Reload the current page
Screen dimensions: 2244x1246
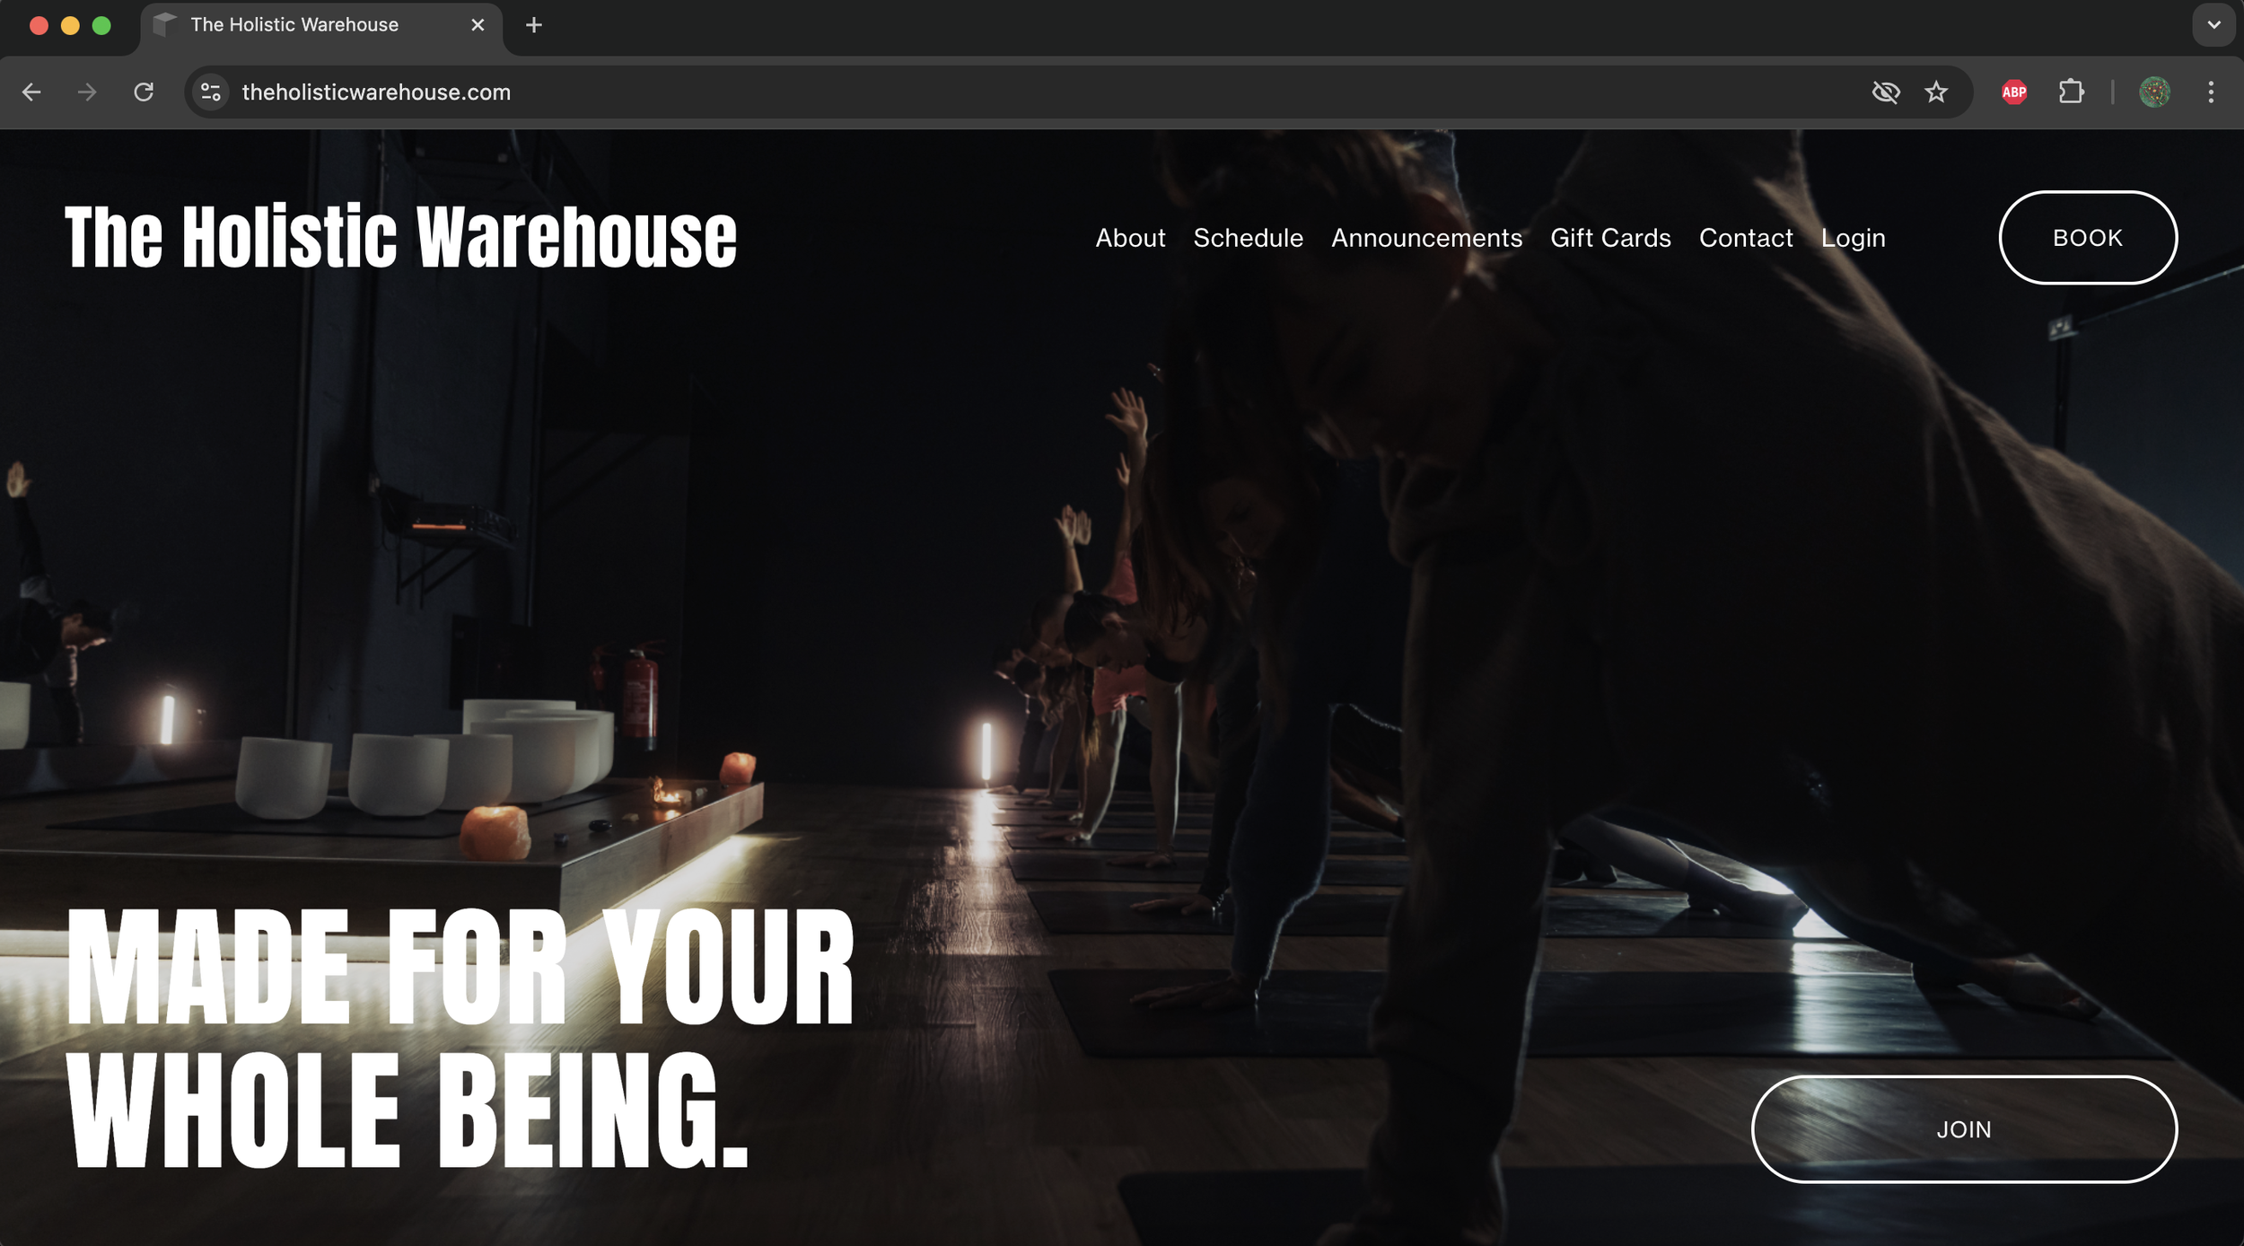click(x=144, y=92)
